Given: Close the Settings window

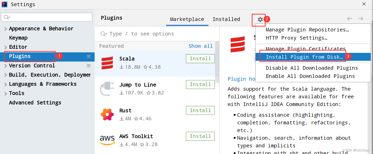Looking at the screenshot, I should [364, 4].
